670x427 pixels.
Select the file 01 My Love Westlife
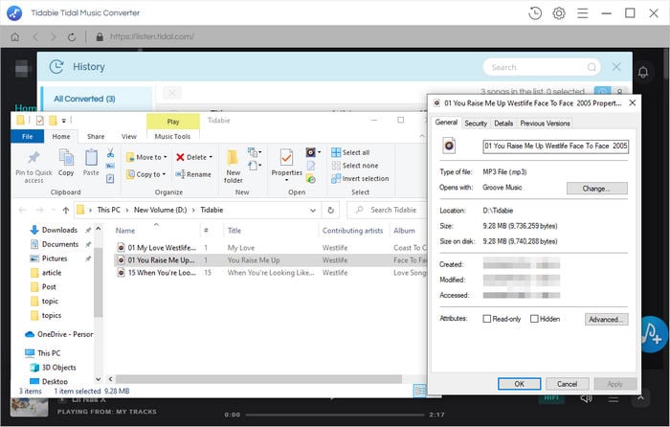click(x=157, y=248)
